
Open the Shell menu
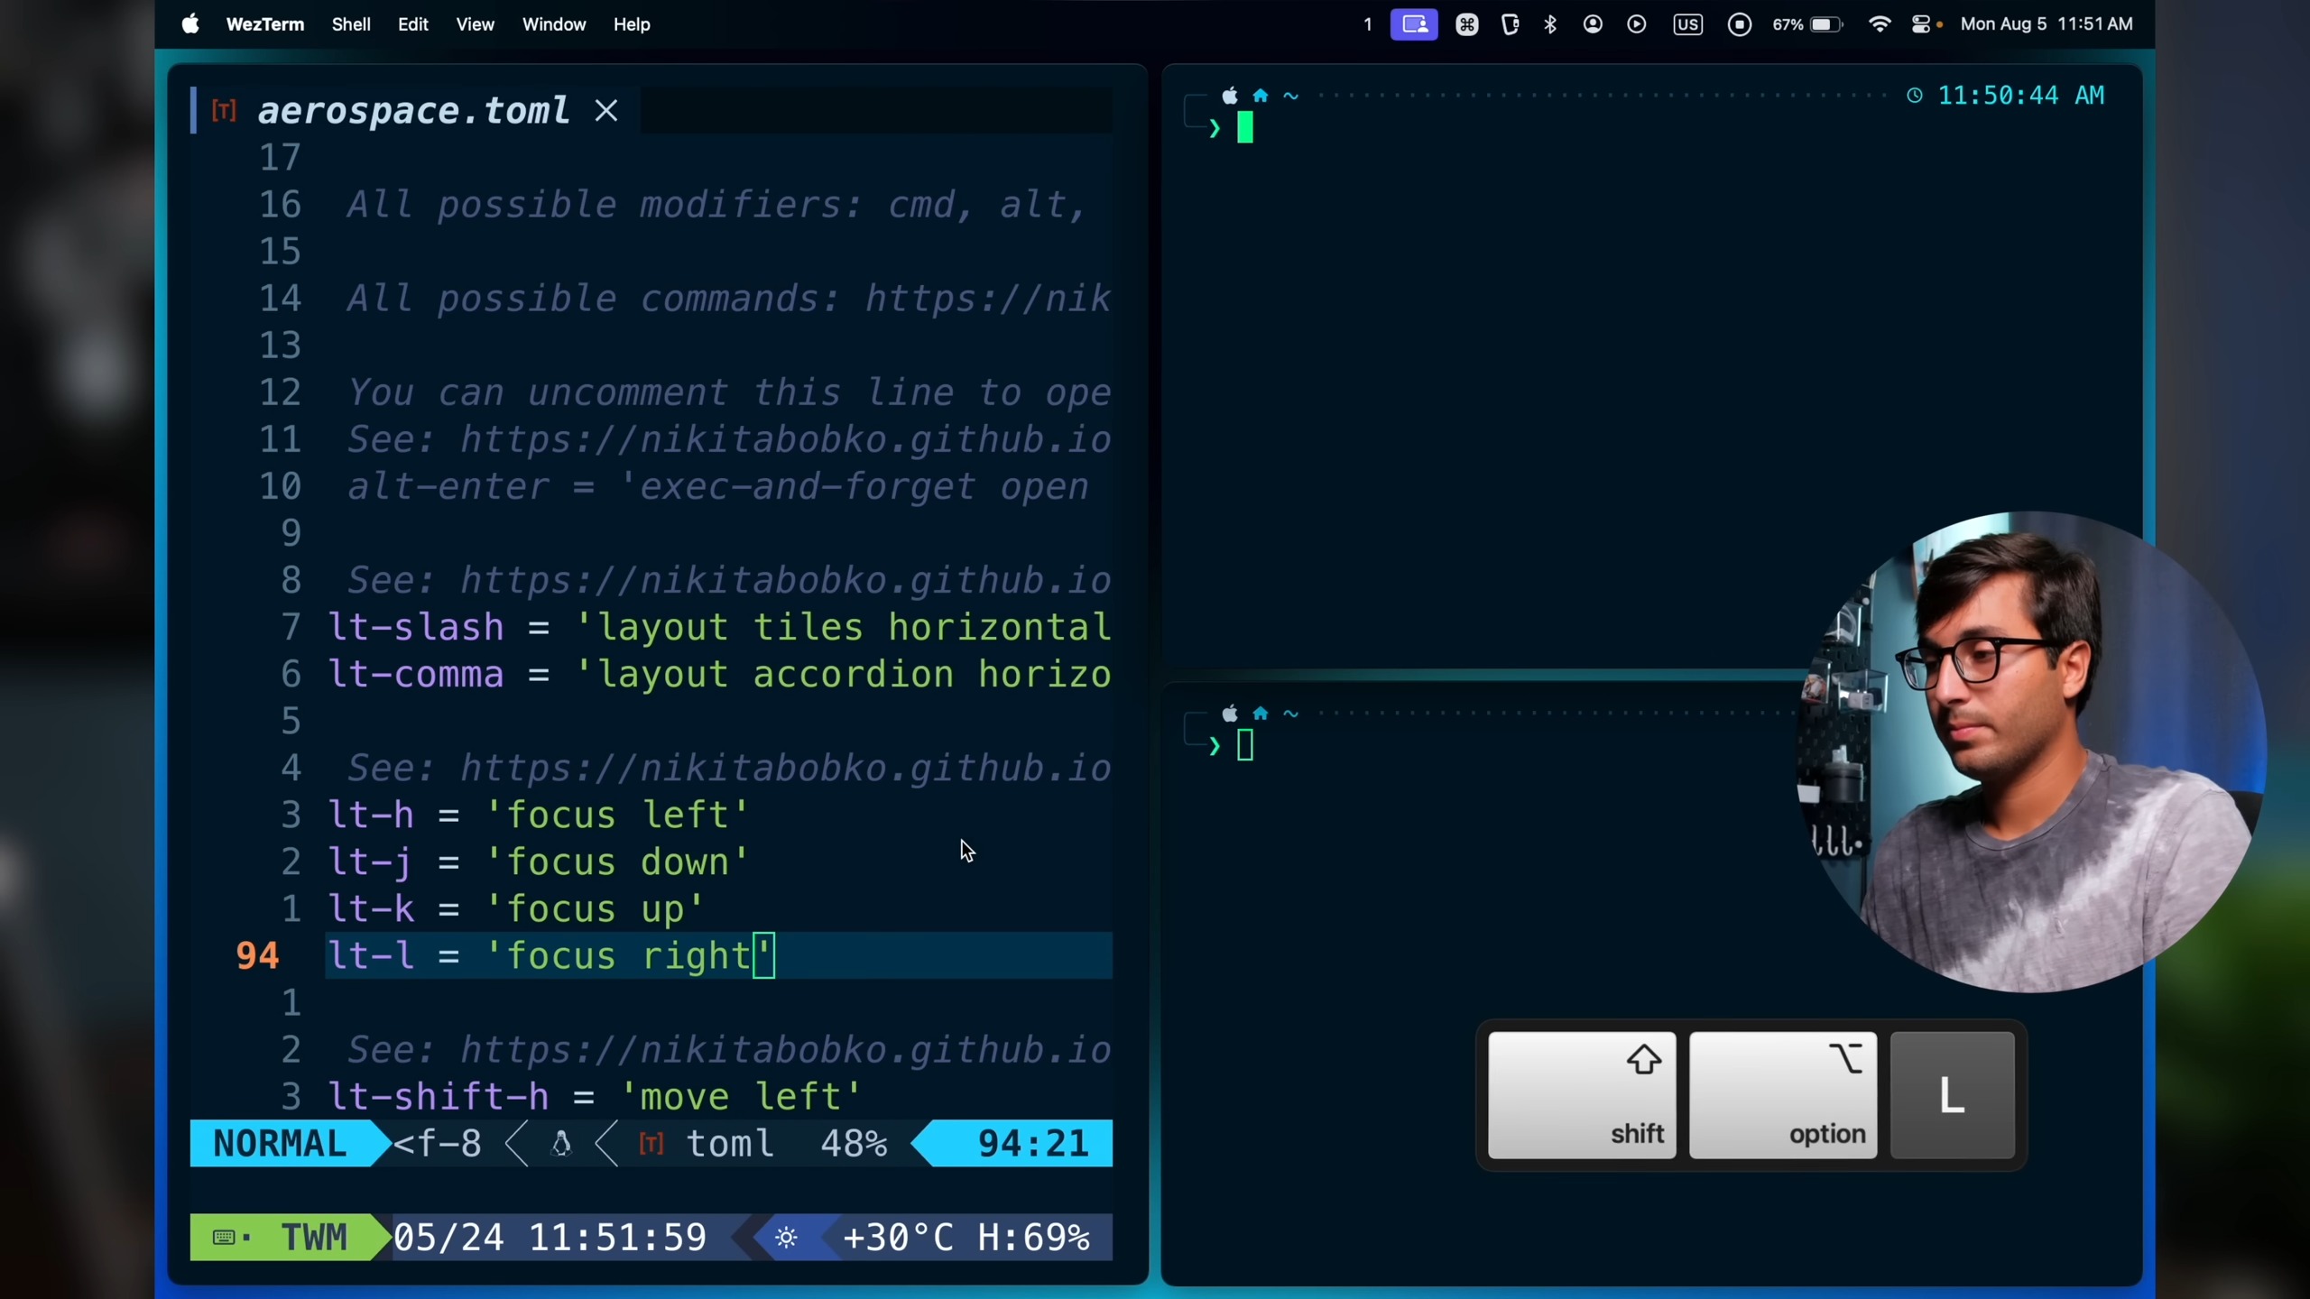[351, 24]
